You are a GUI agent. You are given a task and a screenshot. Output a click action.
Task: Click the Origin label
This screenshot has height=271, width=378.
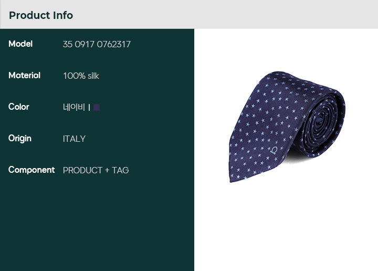(20, 139)
